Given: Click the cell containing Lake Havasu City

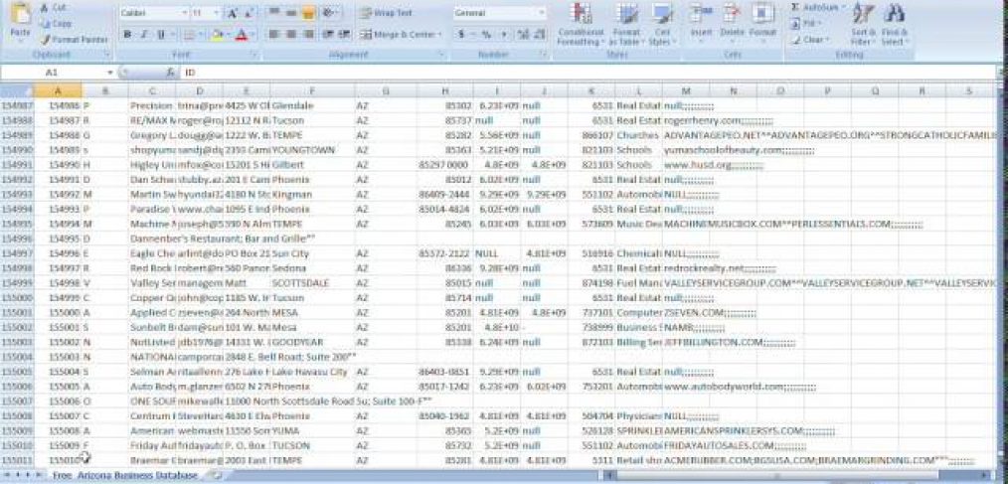Looking at the screenshot, I should pyautogui.click(x=312, y=372).
